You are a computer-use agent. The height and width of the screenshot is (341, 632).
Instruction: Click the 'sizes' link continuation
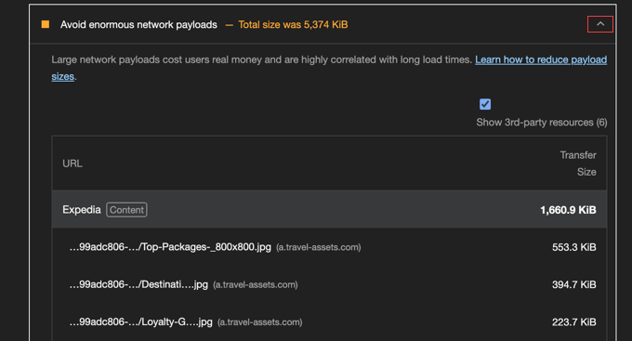pyautogui.click(x=62, y=76)
